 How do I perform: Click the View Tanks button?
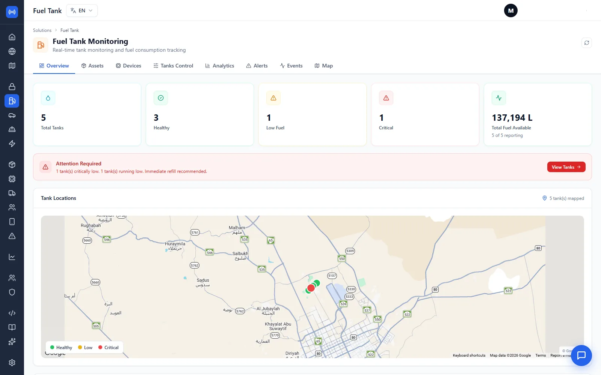(566, 167)
